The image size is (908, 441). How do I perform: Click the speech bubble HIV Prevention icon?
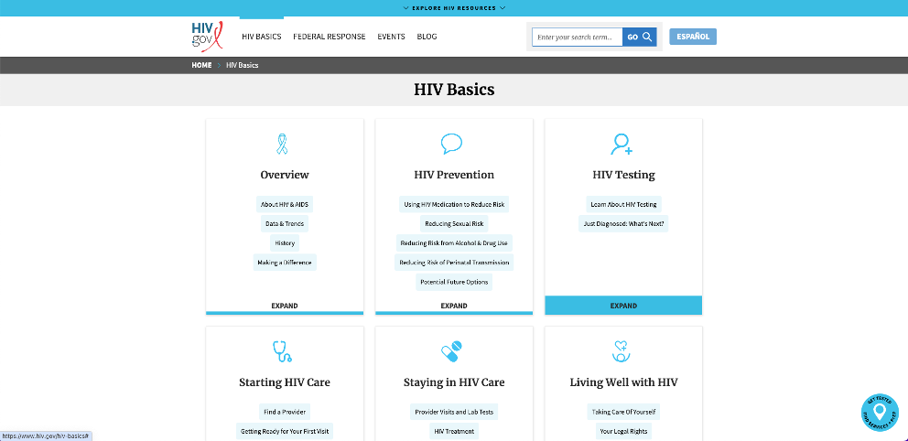[451, 144]
